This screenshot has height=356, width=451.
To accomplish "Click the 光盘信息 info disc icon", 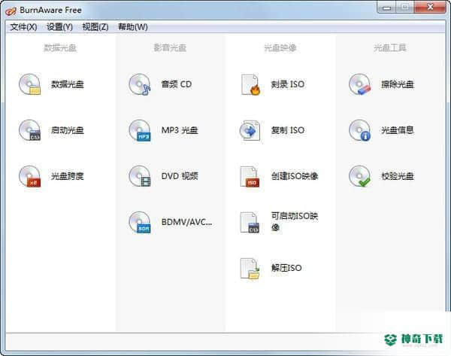I will pyautogui.click(x=360, y=130).
